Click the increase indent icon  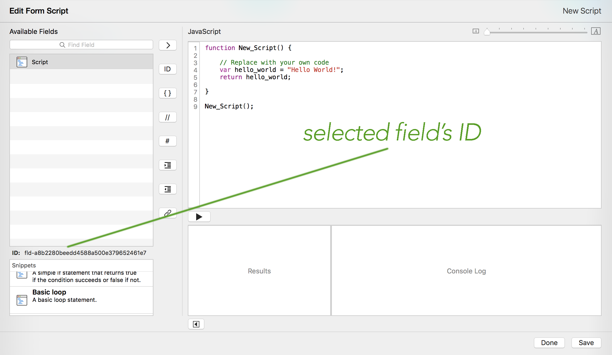pyautogui.click(x=167, y=165)
